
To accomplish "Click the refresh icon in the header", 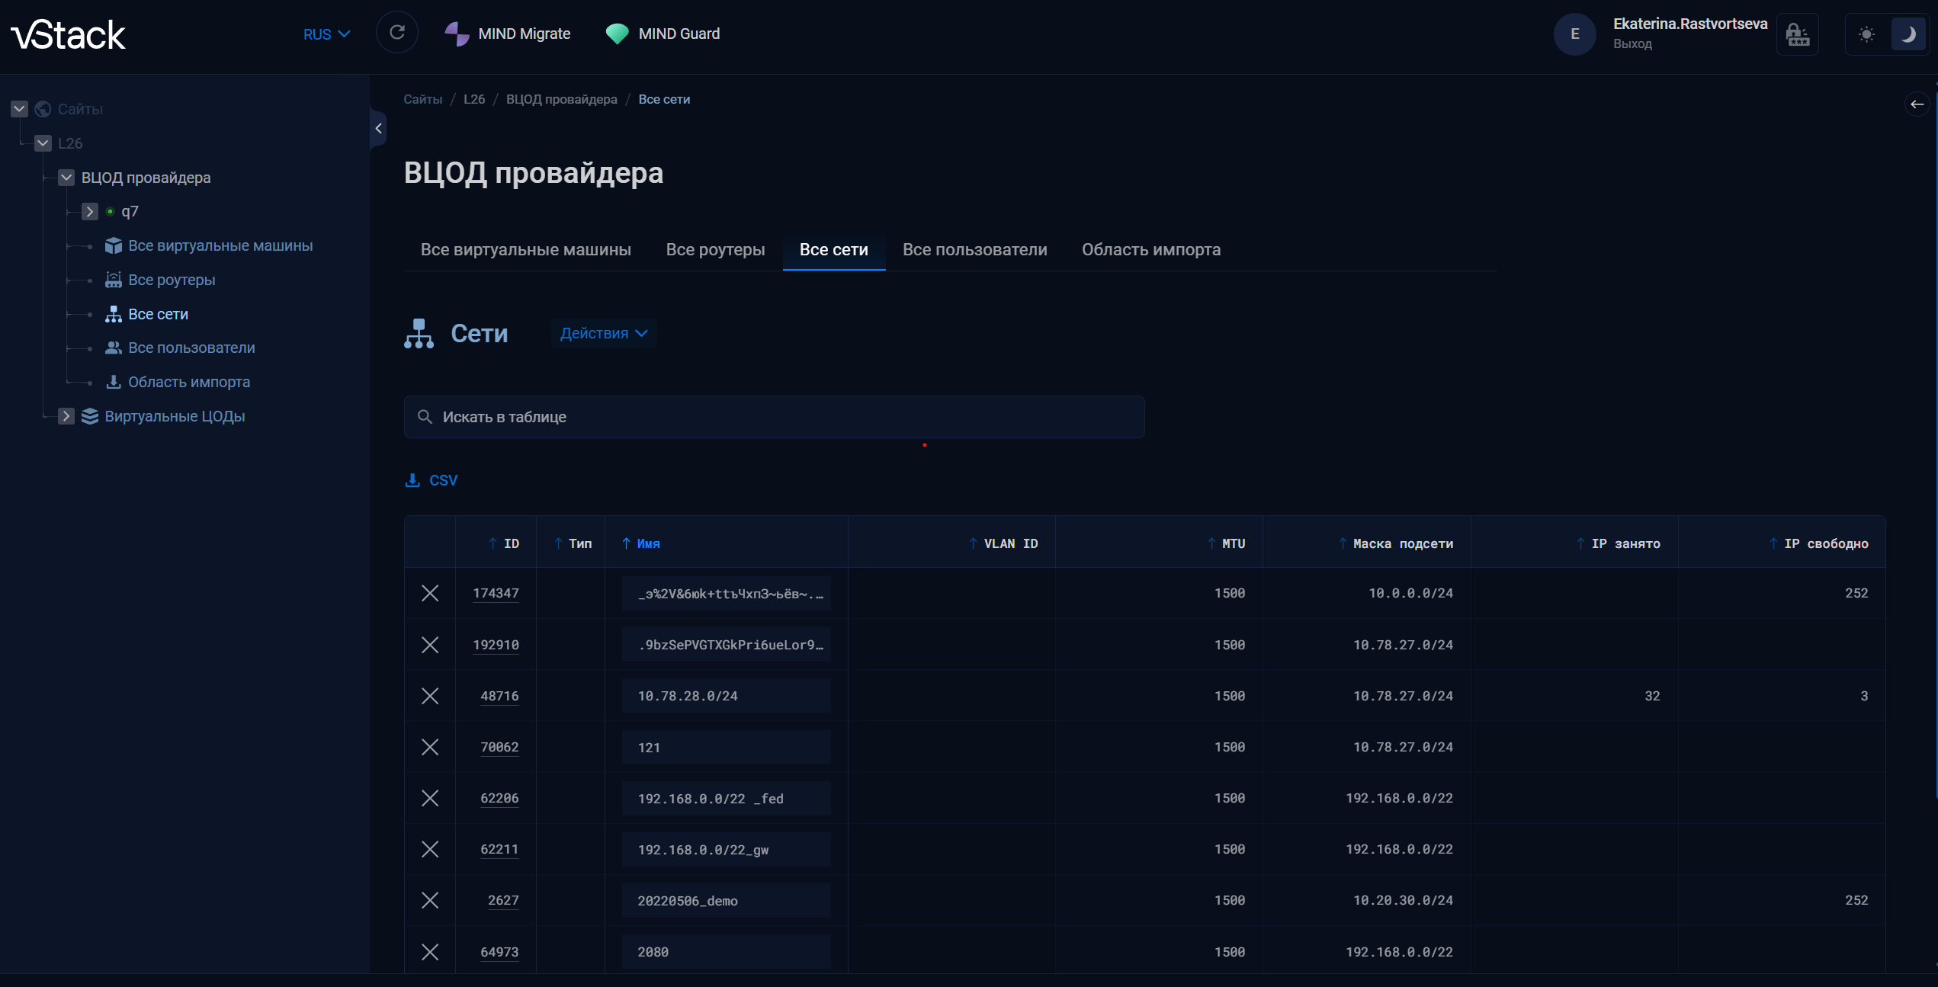I will pyautogui.click(x=396, y=33).
